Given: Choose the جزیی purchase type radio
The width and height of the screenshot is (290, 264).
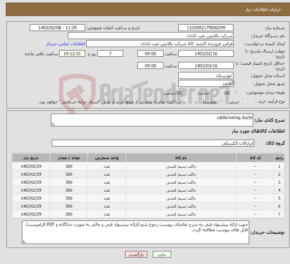Looking at the screenshot, I should (245, 101).
